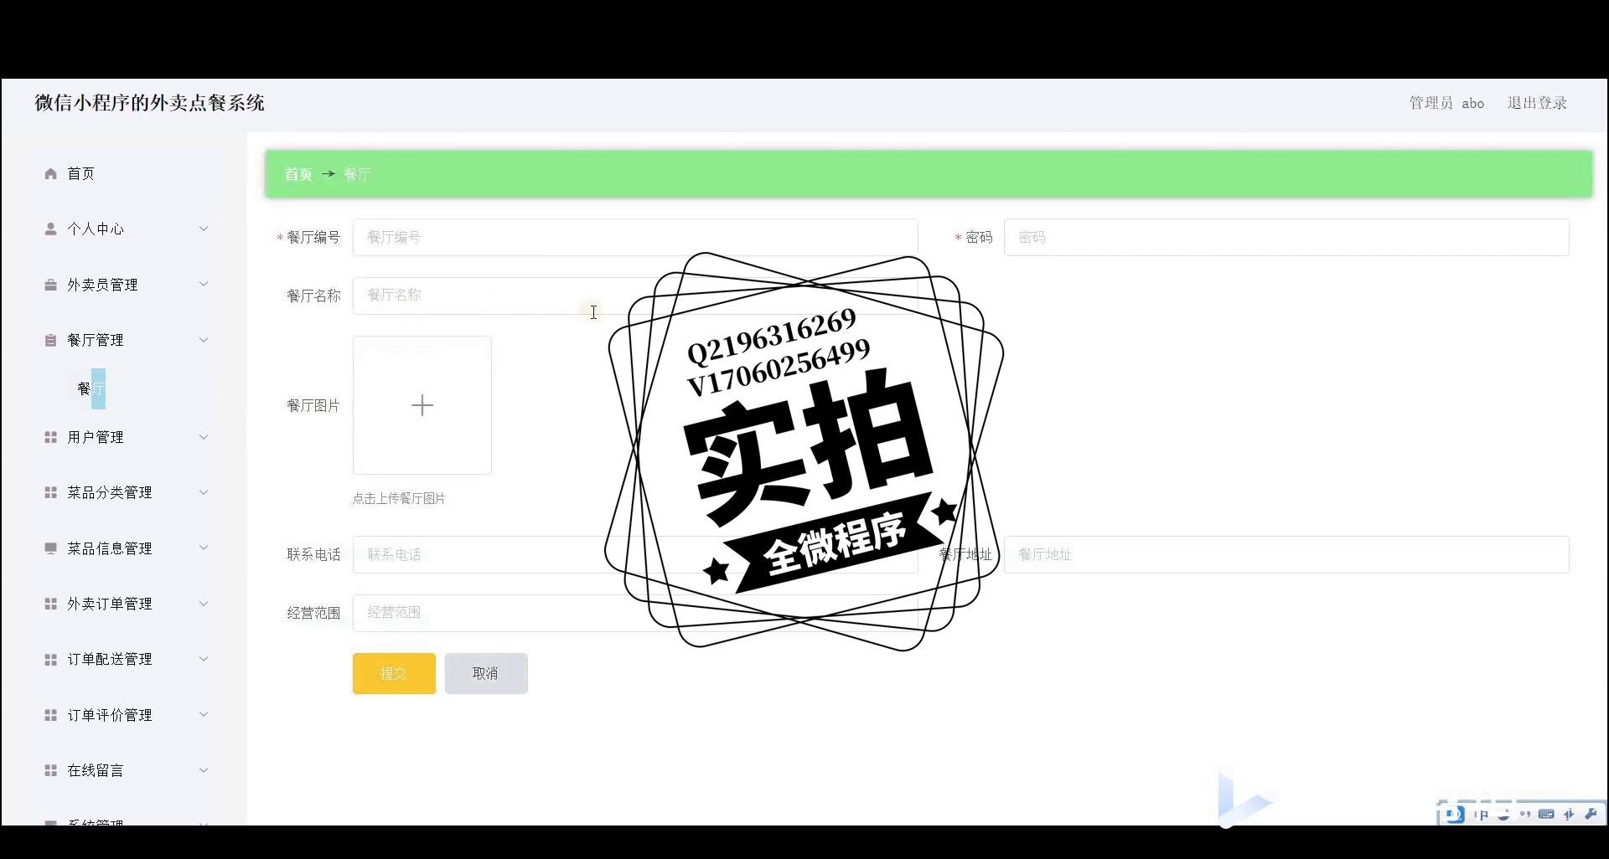Click the grid icon beside 订单配送管理

point(50,659)
